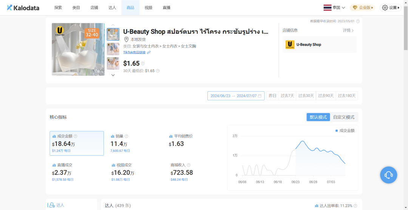Click the thumbnail list up arrow
The height and width of the screenshot is (210, 408).
click(x=113, y=25)
